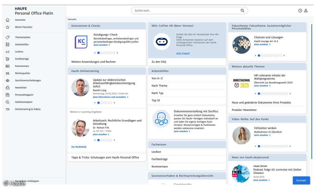Open the Arbeitshilfen list icon

pyautogui.click(x=8, y=45)
